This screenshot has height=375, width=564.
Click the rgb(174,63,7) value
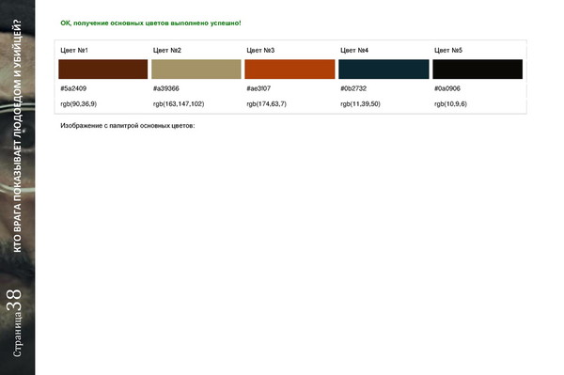tap(267, 104)
